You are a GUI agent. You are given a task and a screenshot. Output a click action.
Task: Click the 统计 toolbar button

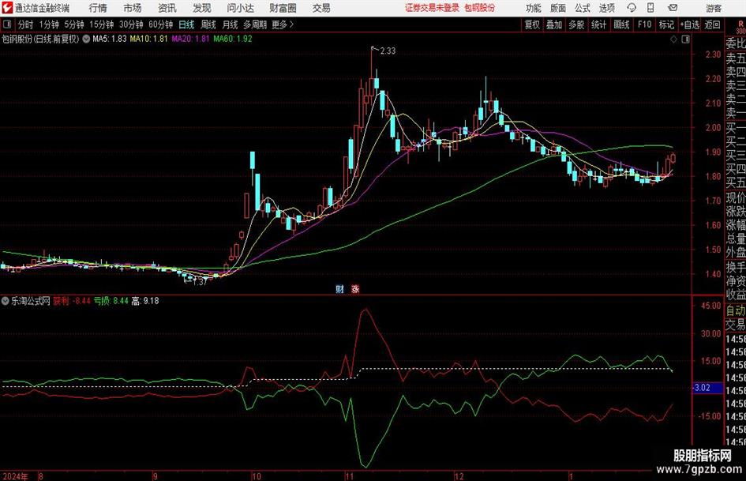click(598, 24)
